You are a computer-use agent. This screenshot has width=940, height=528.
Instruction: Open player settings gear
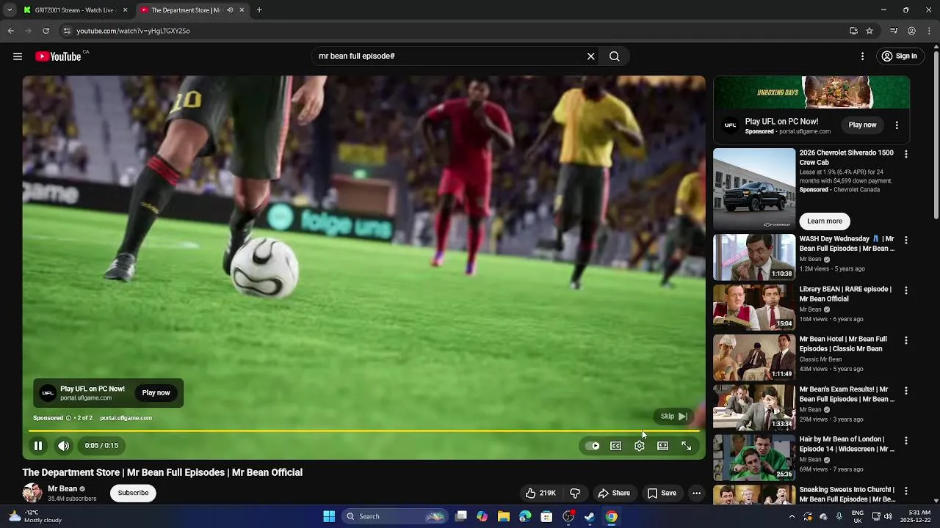(x=640, y=446)
